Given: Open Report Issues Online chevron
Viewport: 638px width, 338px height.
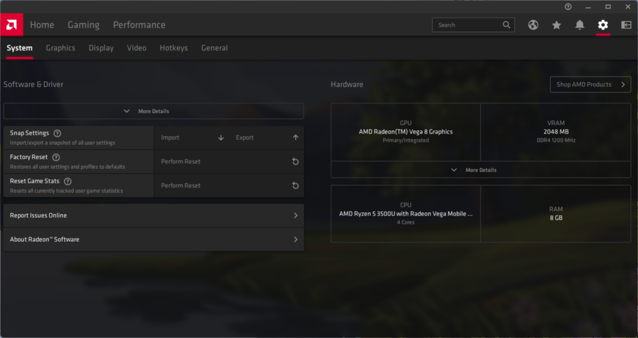Looking at the screenshot, I should pyautogui.click(x=295, y=216).
